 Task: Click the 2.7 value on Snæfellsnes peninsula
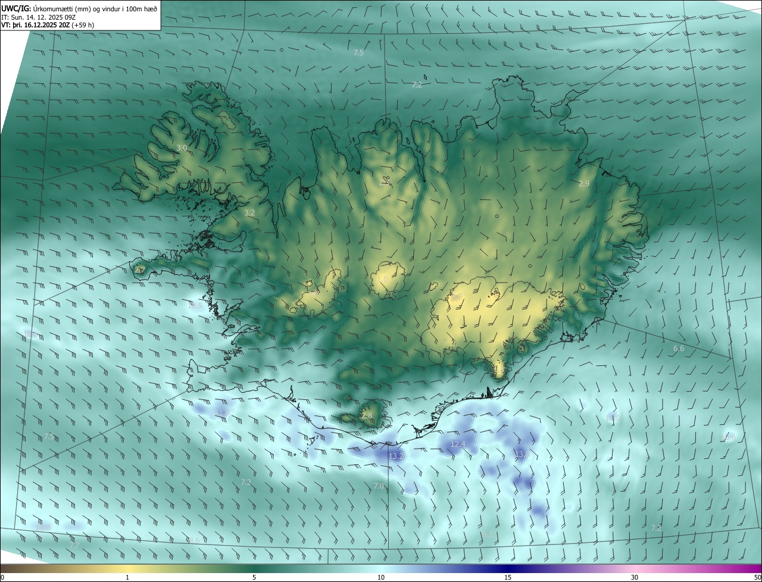(x=140, y=270)
